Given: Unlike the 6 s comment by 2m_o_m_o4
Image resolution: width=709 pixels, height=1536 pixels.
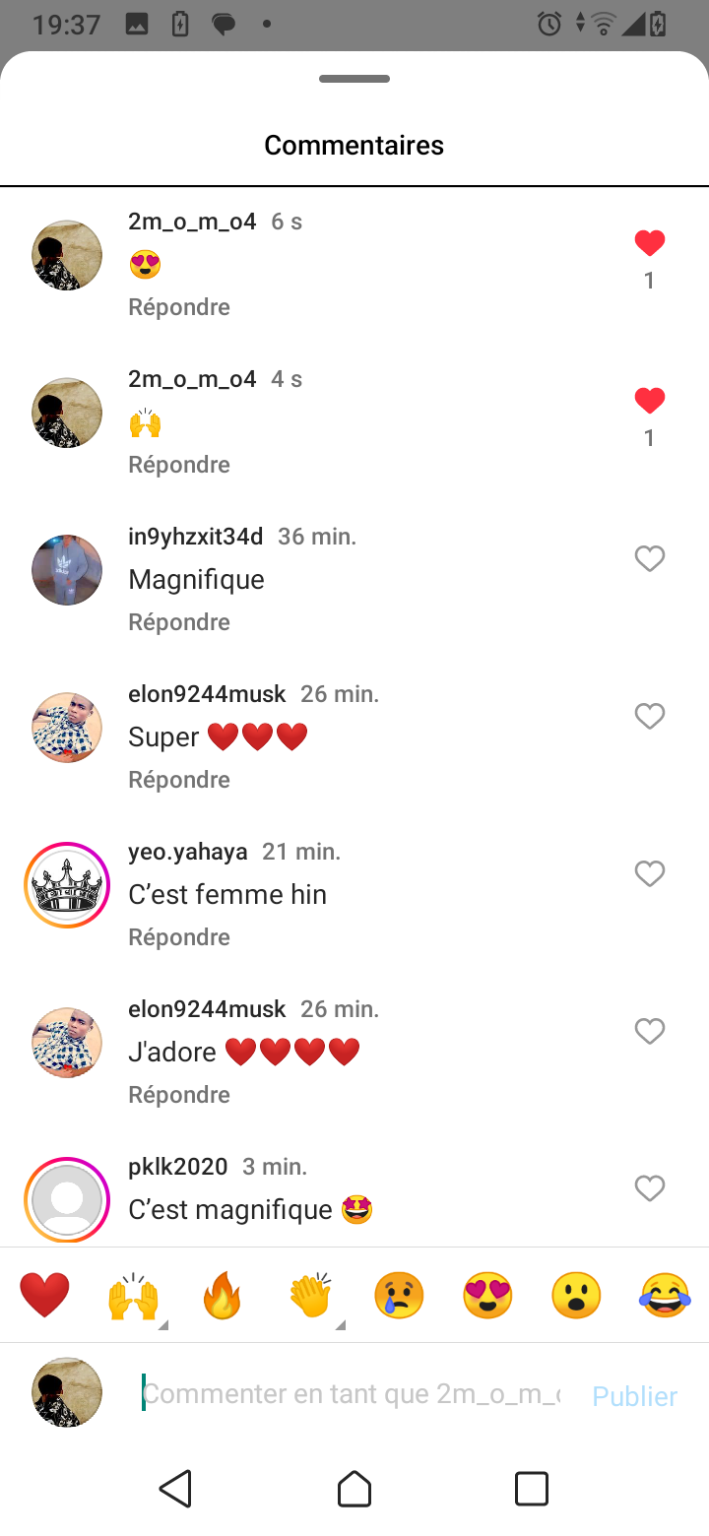Looking at the screenshot, I should point(650,243).
